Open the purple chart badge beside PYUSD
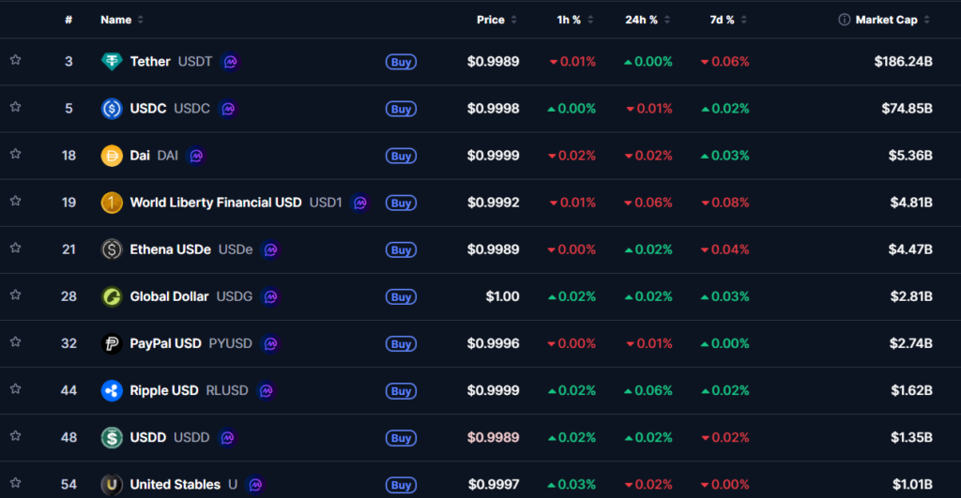Image resolution: width=961 pixels, height=498 pixels. 271,344
